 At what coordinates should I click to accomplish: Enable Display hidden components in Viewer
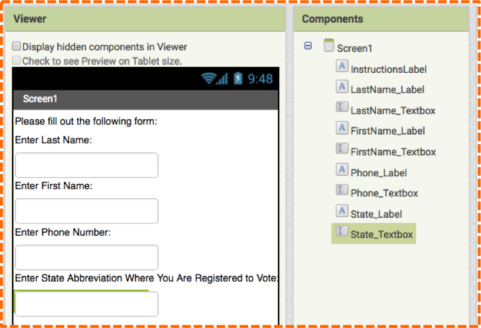point(17,47)
